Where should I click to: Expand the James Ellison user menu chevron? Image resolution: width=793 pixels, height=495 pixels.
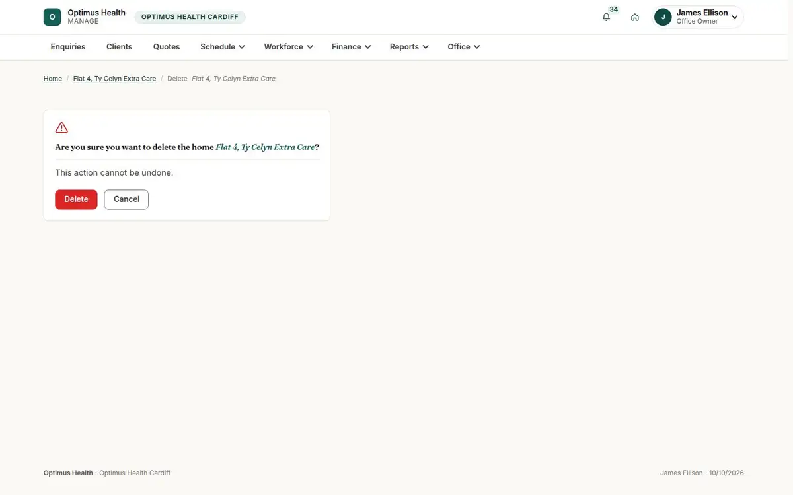coord(734,17)
